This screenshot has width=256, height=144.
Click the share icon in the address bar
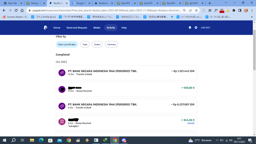pos(190,10)
